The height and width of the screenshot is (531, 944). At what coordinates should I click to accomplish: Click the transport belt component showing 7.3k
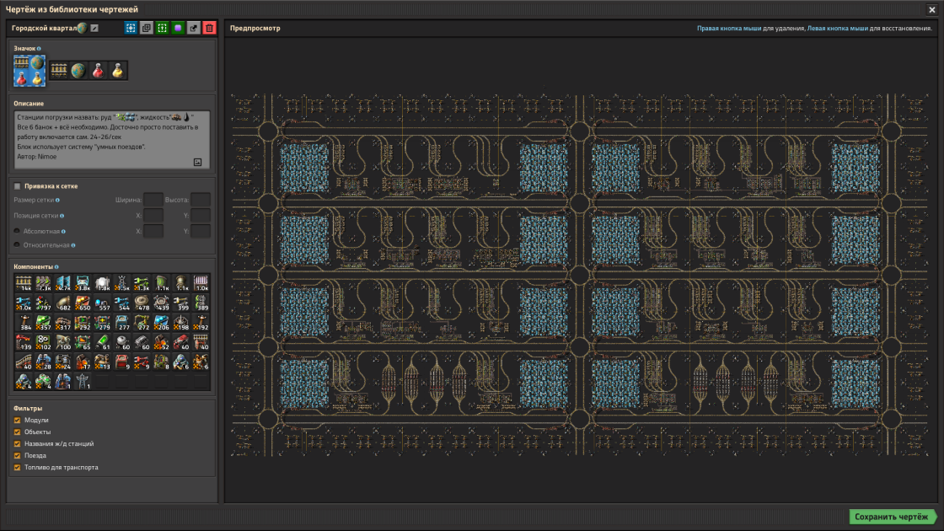click(x=43, y=283)
